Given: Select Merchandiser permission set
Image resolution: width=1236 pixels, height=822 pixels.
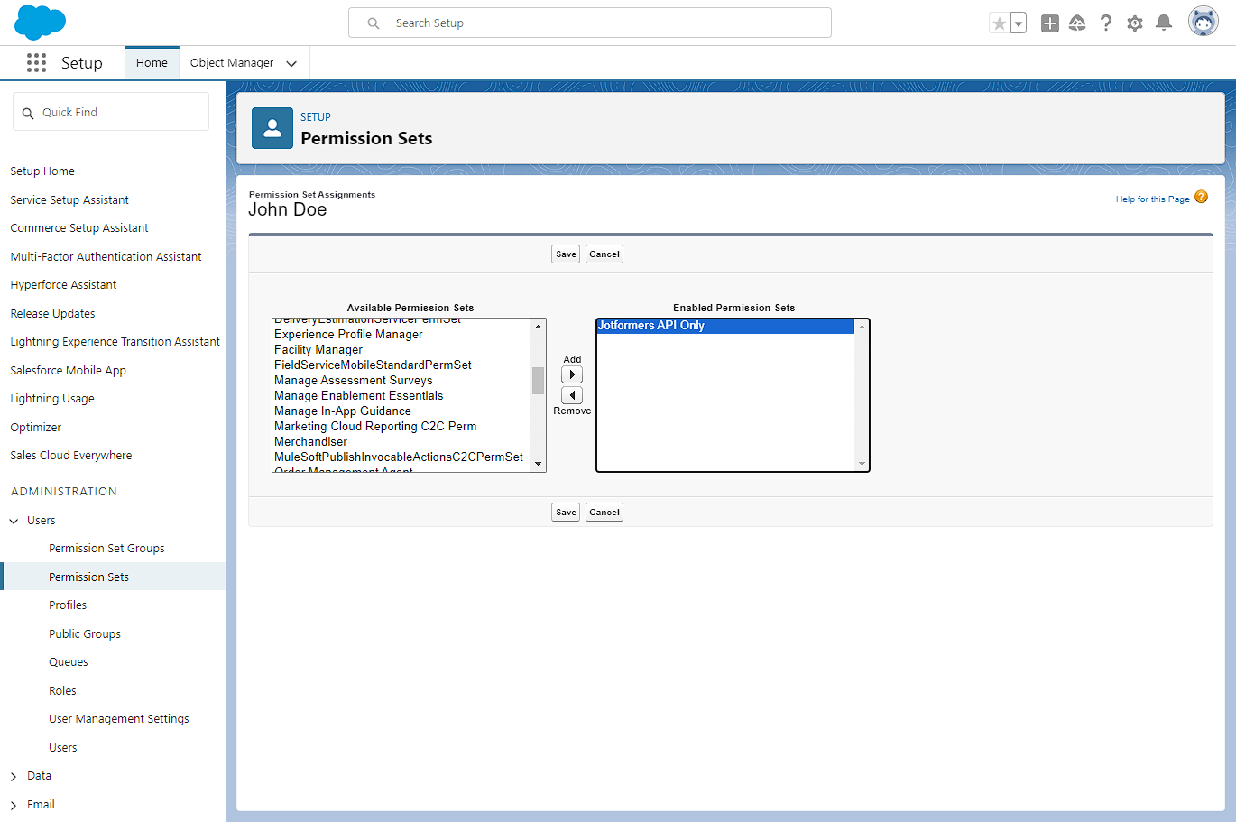Looking at the screenshot, I should click(x=310, y=442).
